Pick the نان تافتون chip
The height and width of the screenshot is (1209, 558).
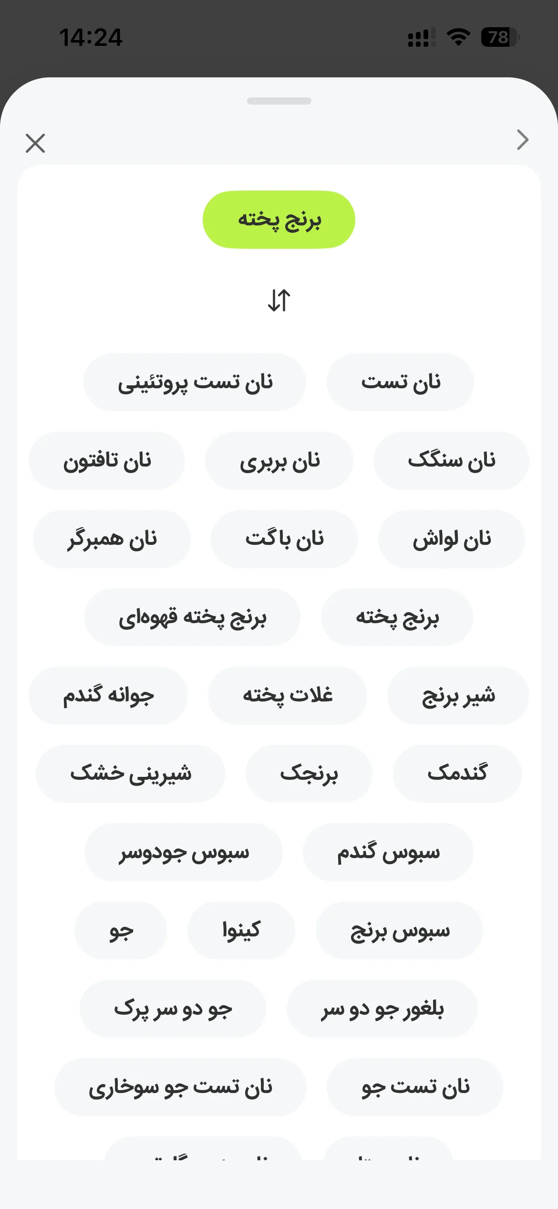click(x=107, y=460)
